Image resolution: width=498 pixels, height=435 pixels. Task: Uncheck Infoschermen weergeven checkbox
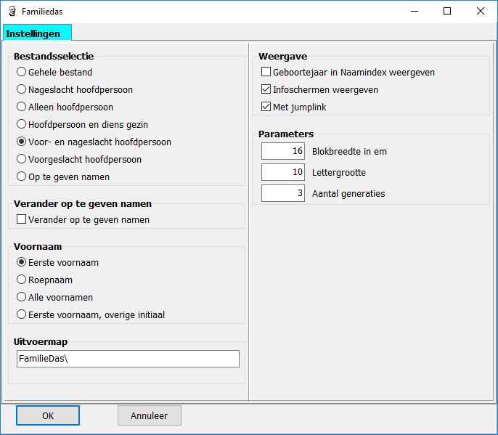click(266, 90)
